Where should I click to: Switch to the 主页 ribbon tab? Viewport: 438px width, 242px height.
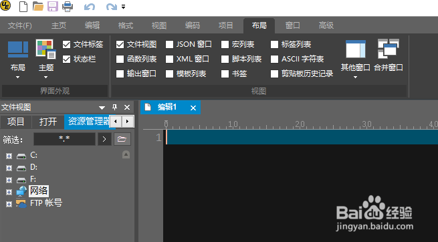pyautogui.click(x=59, y=25)
